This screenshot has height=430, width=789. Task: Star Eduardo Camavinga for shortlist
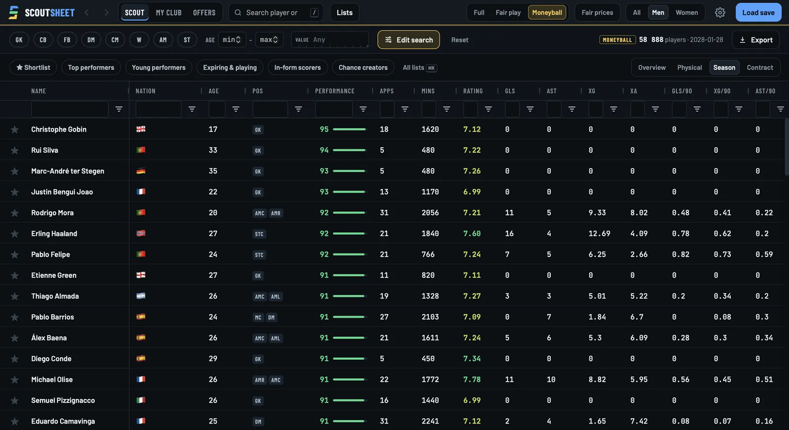[15, 422]
